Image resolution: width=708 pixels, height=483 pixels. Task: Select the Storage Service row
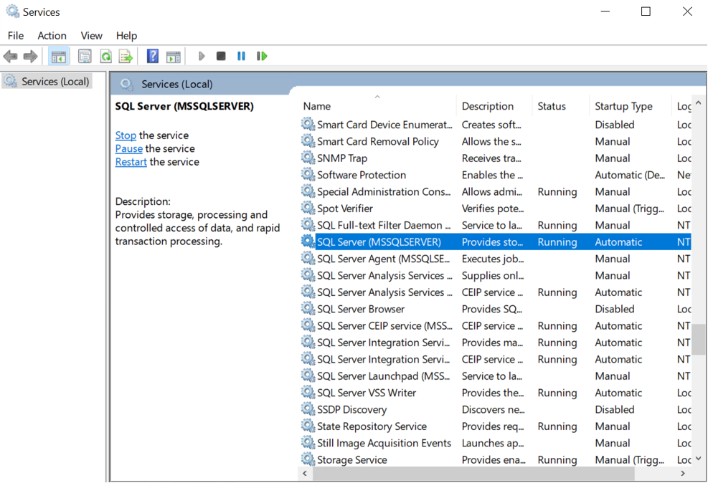[x=496, y=459]
